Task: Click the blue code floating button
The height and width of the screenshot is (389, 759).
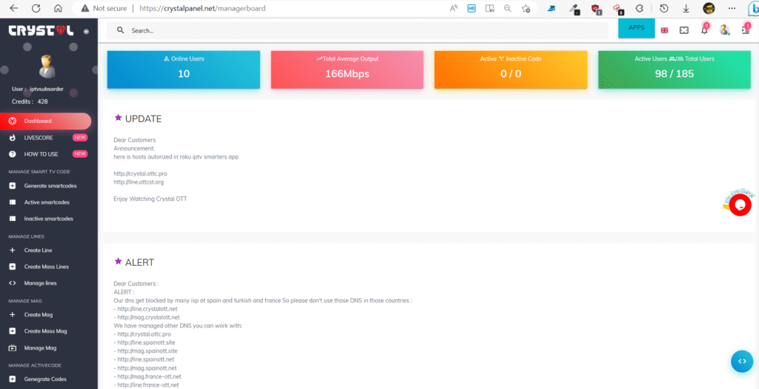Action: [x=741, y=362]
